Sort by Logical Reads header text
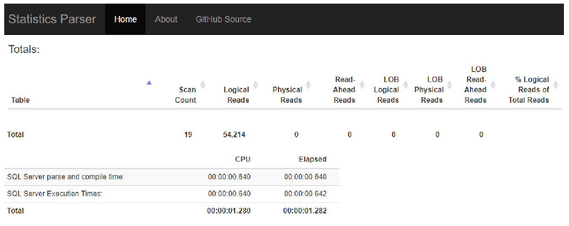The image size is (569, 226). (236, 95)
